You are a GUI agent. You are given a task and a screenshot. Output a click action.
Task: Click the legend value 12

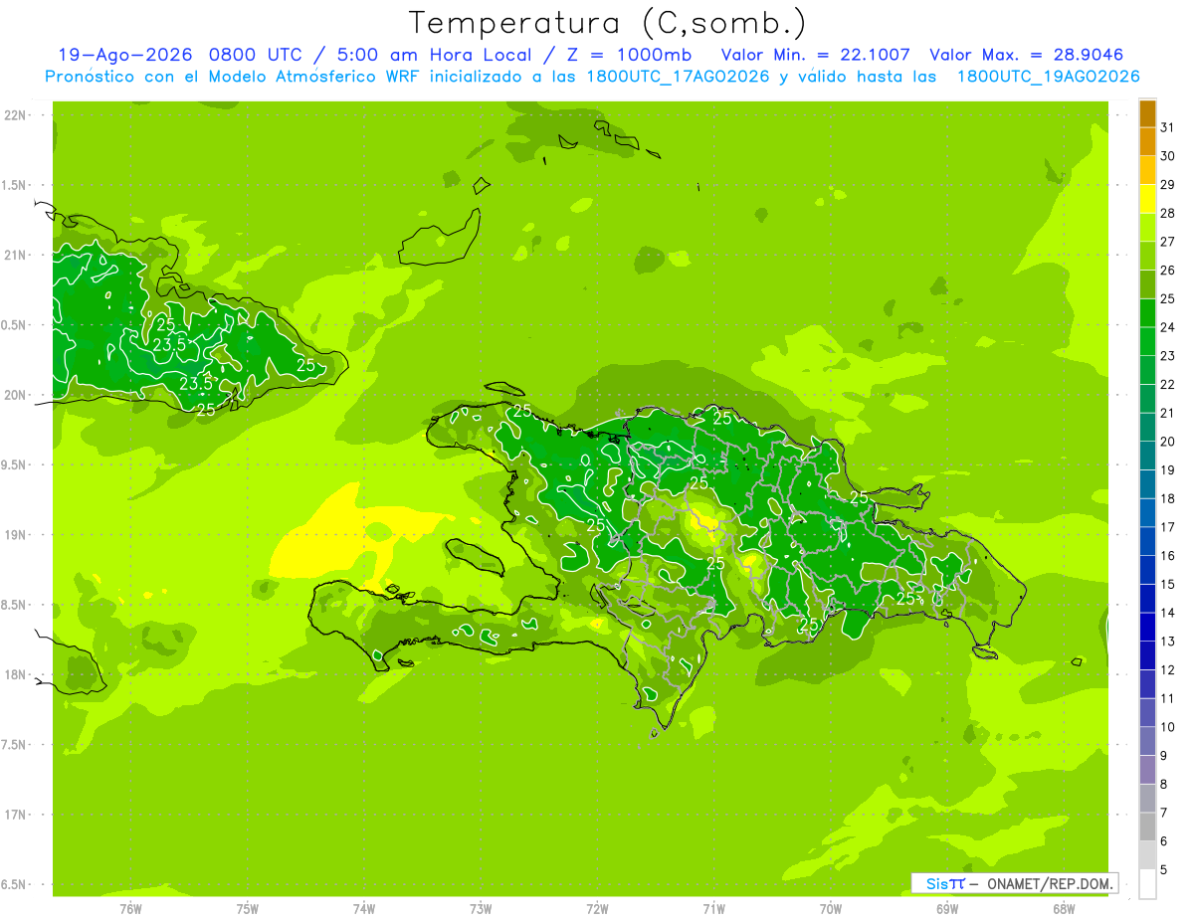coord(1168,669)
